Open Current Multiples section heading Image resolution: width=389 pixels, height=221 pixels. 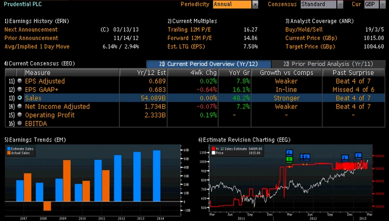192,21
